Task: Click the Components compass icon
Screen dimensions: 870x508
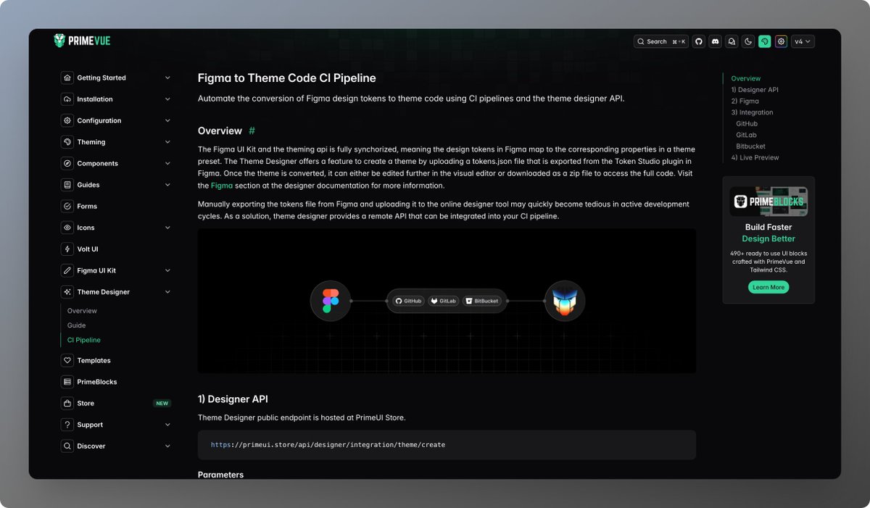Action: tap(67, 164)
